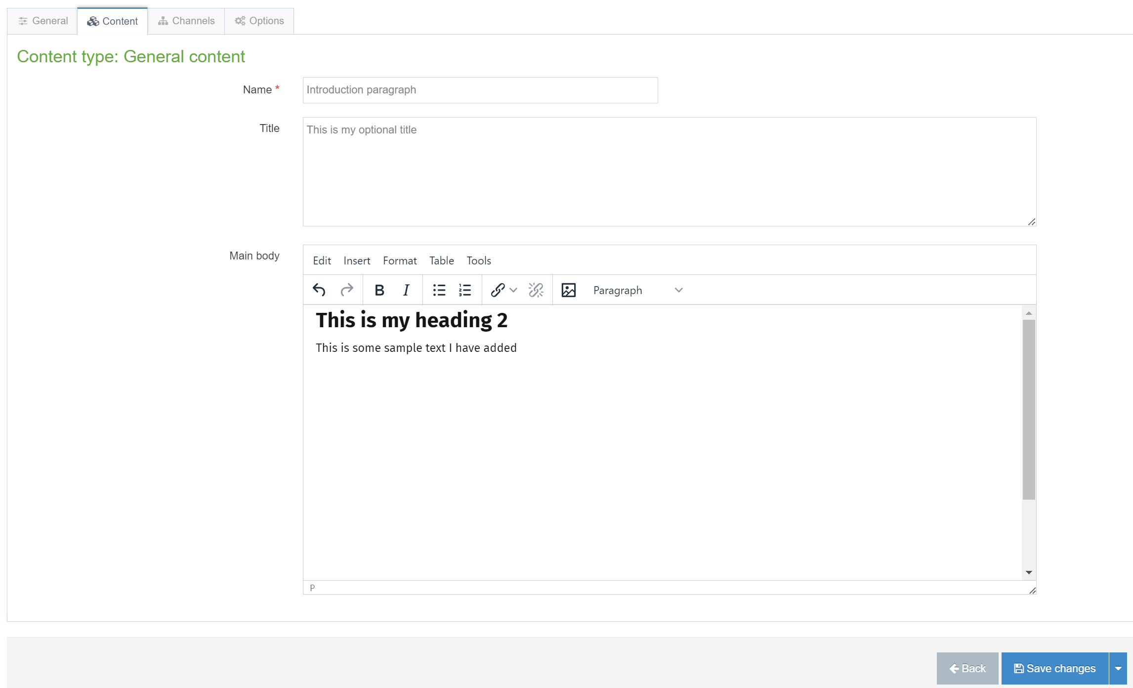Open the Insert menu in editor
The image size is (1133, 688).
pyautogui.click(x=357, y=260)
